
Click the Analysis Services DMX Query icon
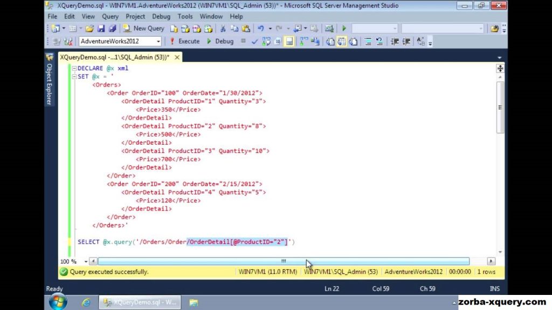[x=197, y=29]
